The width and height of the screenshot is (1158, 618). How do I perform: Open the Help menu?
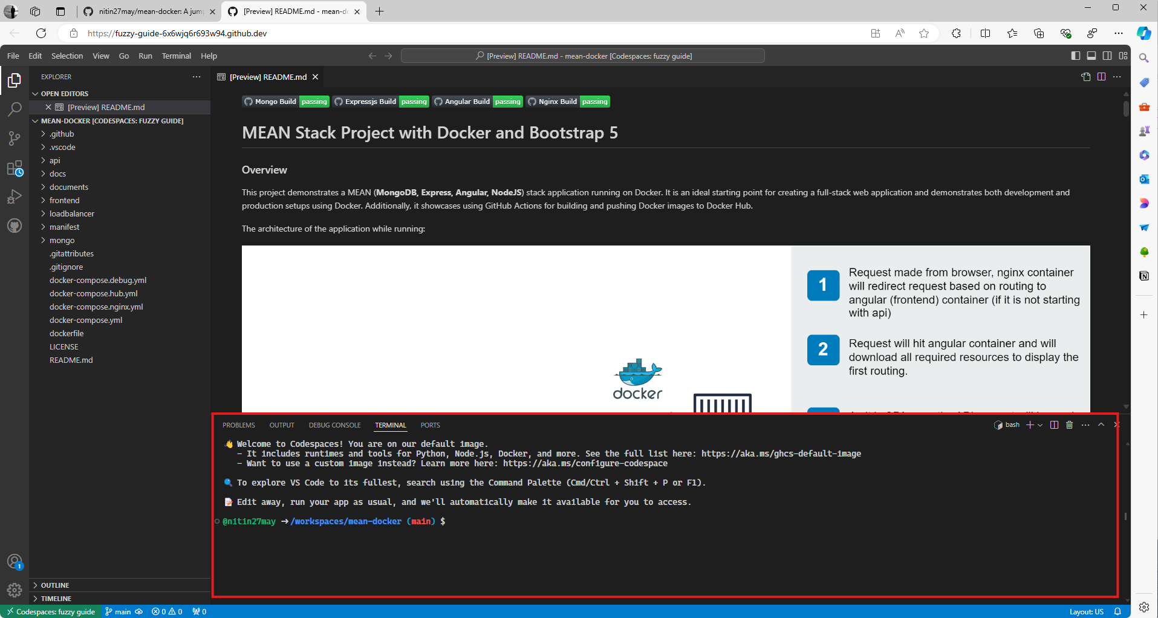[x=209, y=56]
